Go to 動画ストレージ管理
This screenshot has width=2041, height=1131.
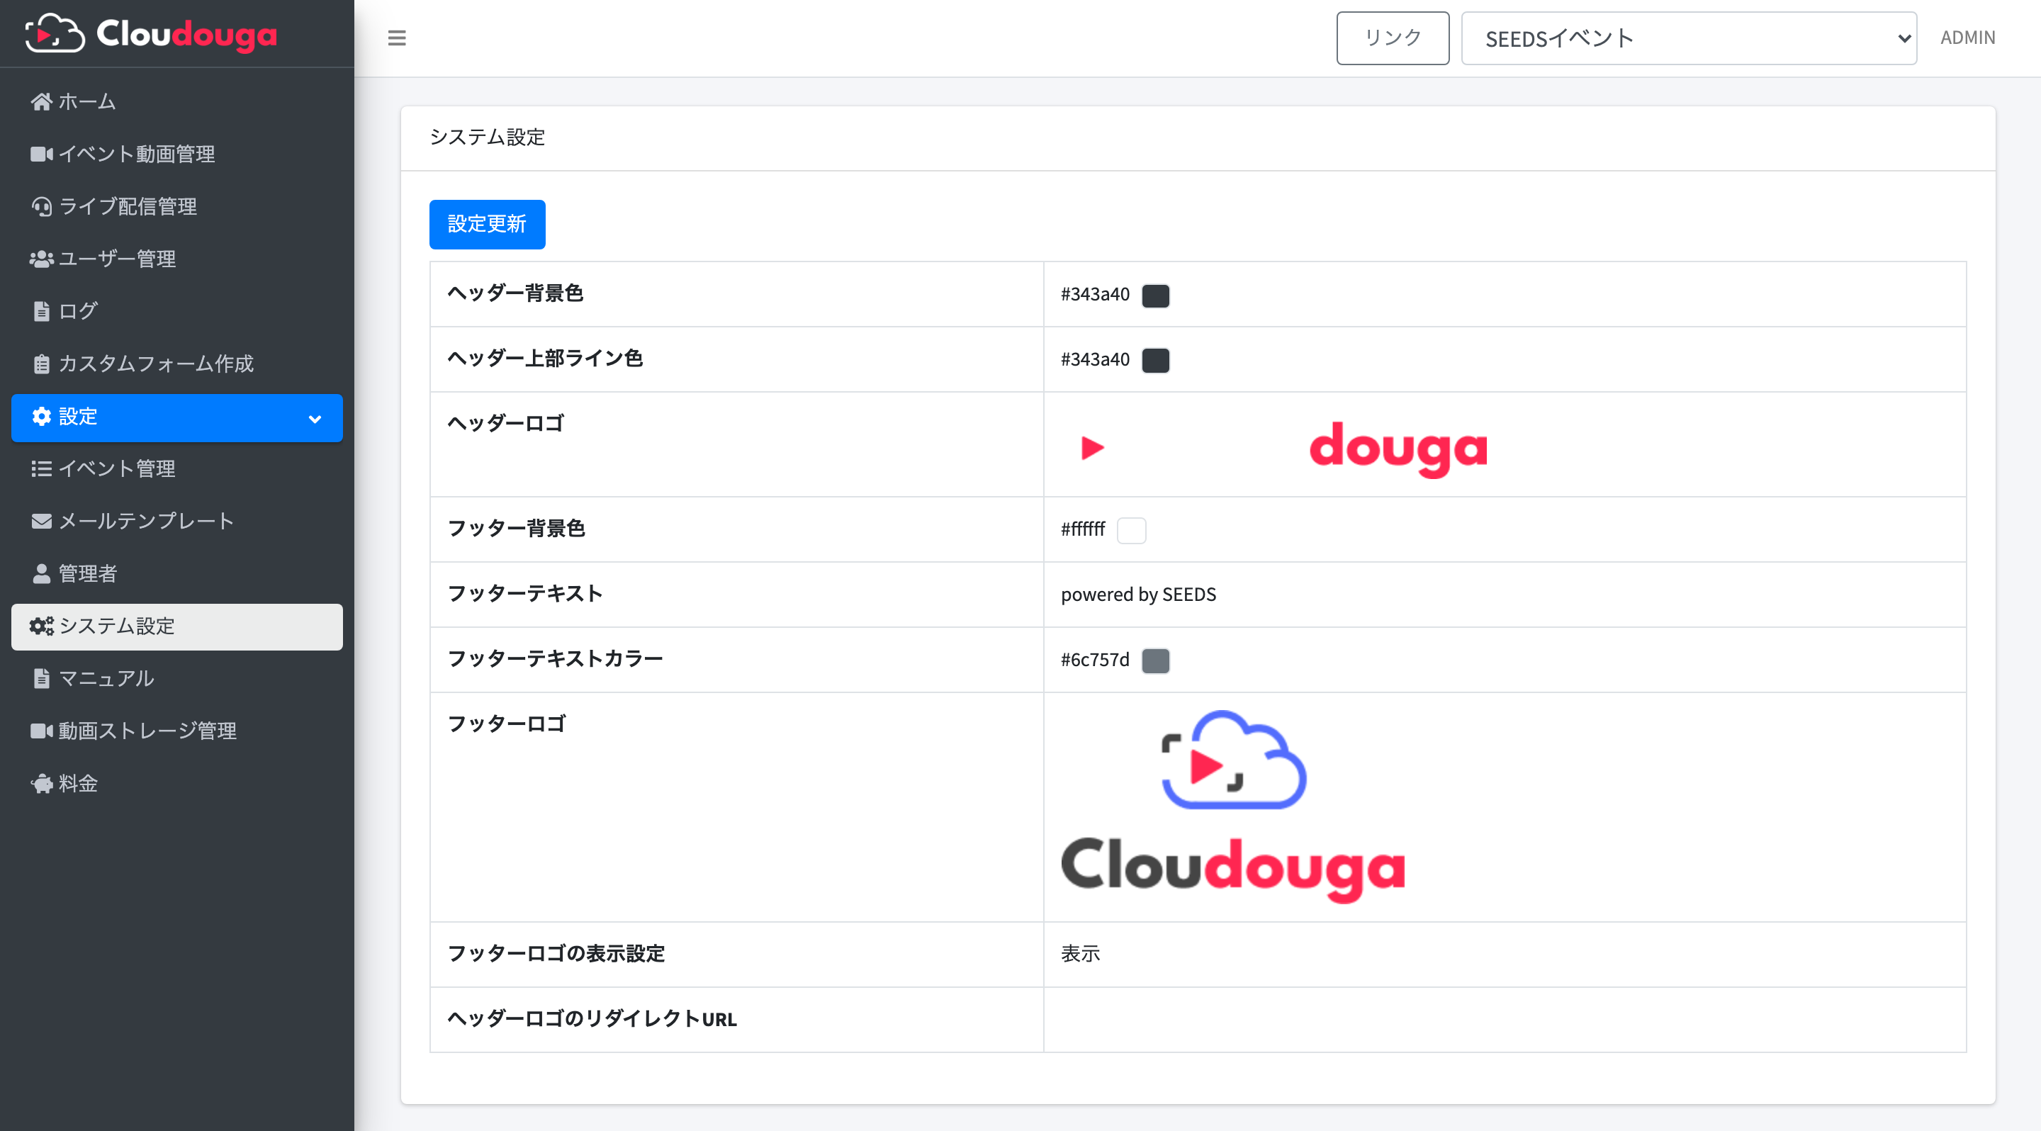point(176,730)
